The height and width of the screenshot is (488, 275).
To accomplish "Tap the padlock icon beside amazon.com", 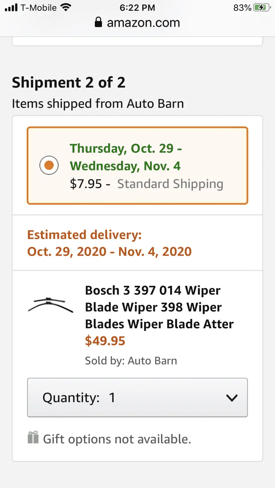I will click(98, 22).
